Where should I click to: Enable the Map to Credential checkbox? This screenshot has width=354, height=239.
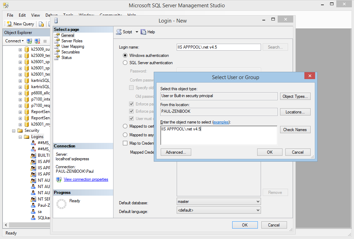point(125,143)
